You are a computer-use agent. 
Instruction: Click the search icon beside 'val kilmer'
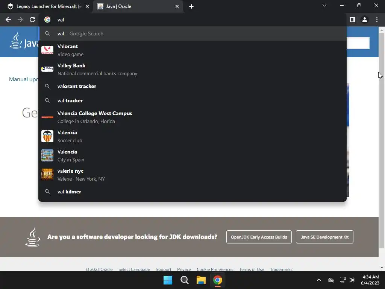coord(47,192)
